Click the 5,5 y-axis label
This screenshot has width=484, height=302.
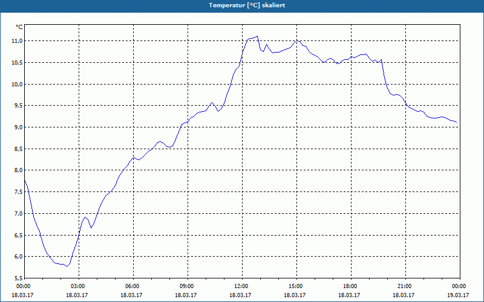pyautogui.click(x=19, y=278)
